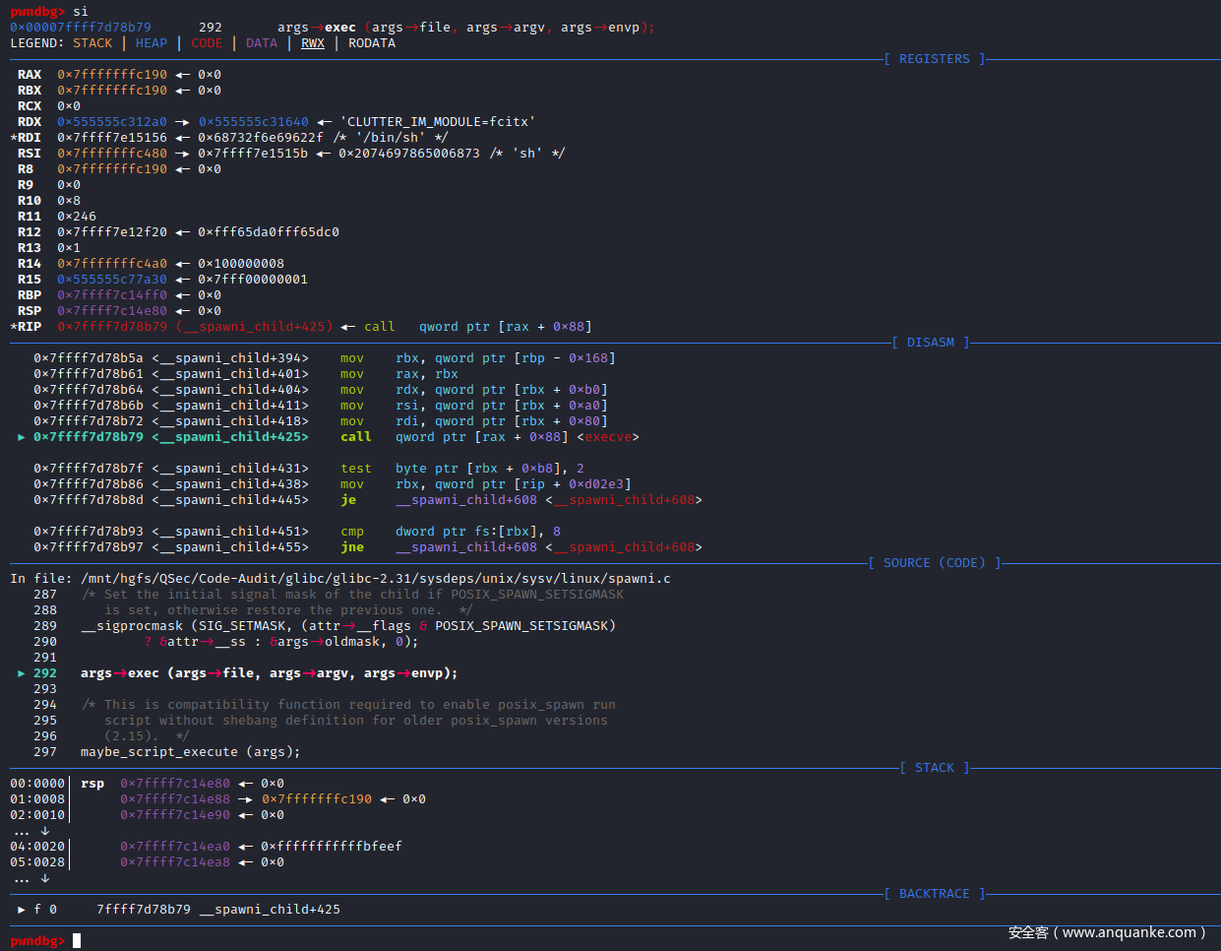
Task: Click the asterisk before the RIP register
Action: 14,327
